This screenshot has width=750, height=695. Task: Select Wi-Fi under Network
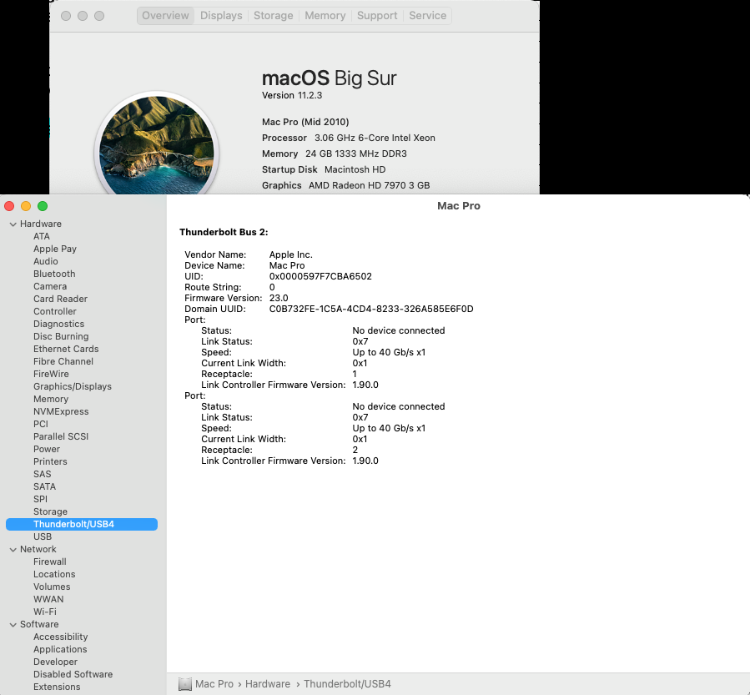click(45, 612)
